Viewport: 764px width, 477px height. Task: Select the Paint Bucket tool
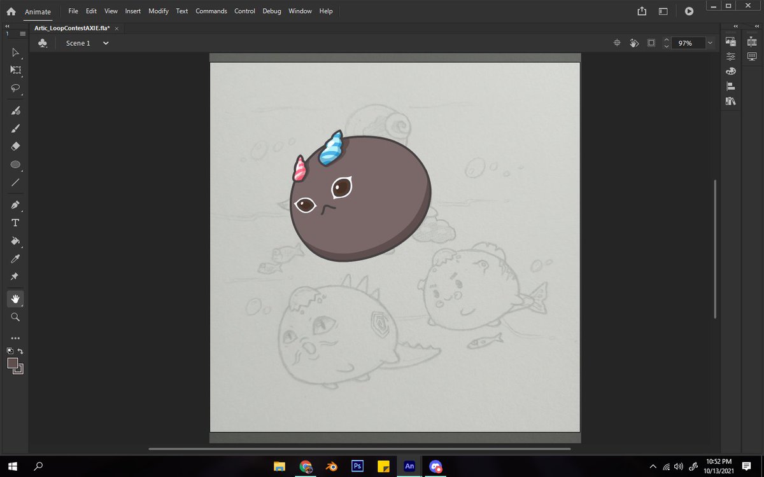coord(16,241)
